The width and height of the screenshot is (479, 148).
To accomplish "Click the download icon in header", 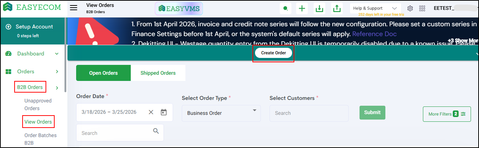I will [x=319, y=8].
